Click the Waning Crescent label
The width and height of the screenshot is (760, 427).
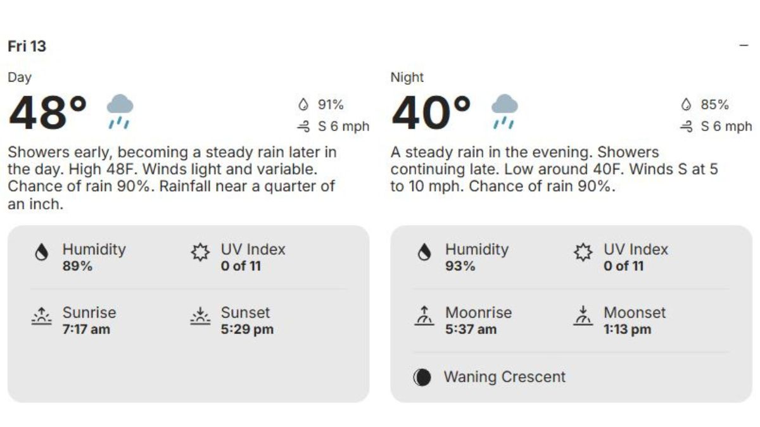click(504, 377)
